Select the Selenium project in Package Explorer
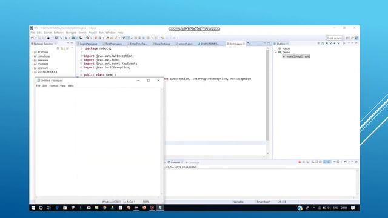This screenshot has width=388, height=218. click(x=42, y=68)
